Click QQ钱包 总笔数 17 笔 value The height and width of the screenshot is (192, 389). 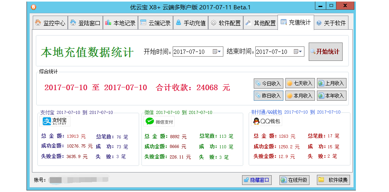[333, 136]
